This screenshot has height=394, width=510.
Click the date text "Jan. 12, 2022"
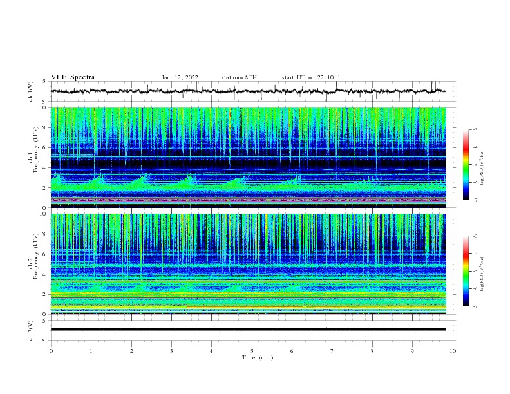tap(180, 77)
